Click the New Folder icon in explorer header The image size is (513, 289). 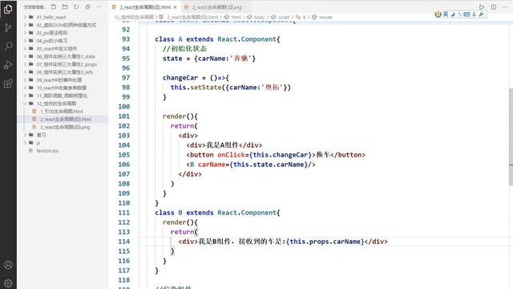coord(65,6)
